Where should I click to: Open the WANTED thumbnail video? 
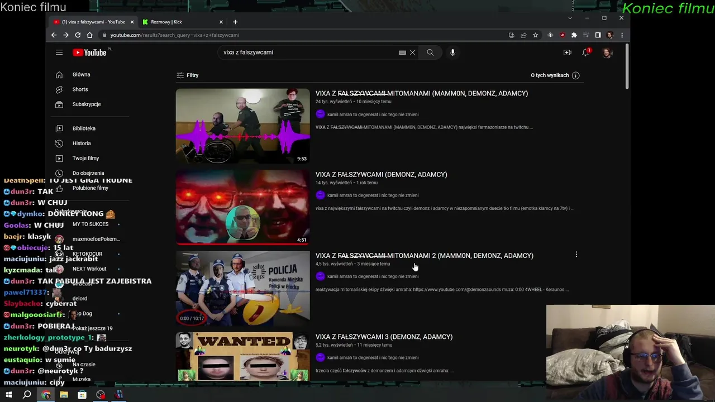242,357
